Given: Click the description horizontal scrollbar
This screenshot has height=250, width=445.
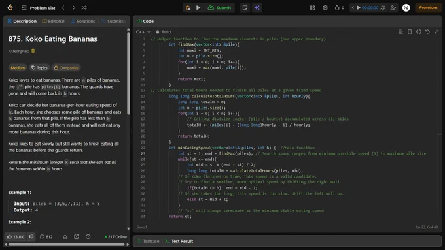Looking at the screenshot, I should (66, 245).
